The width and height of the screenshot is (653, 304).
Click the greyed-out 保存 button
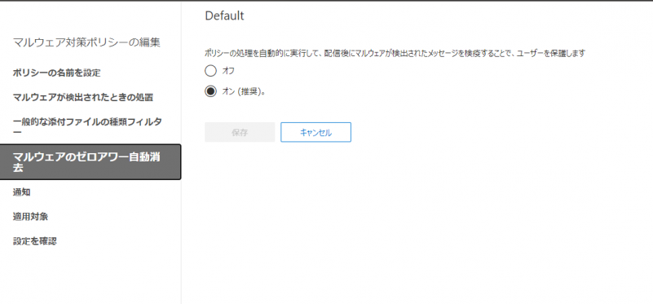click(240, 132)
